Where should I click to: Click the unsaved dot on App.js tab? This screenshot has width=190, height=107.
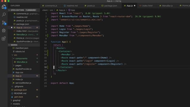(134, 6)
